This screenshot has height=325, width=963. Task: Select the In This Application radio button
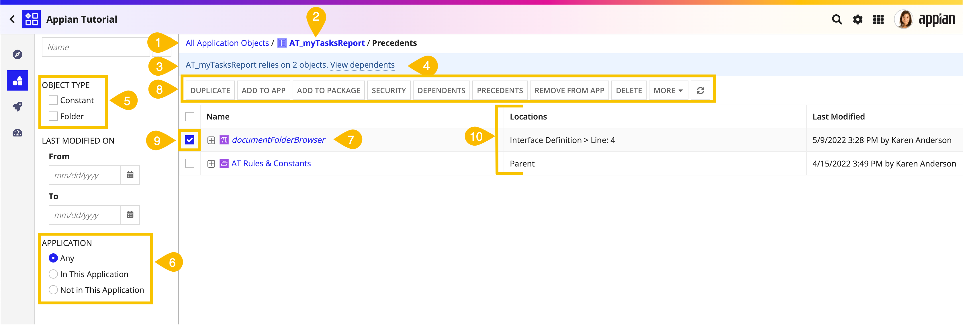(54, 274)
